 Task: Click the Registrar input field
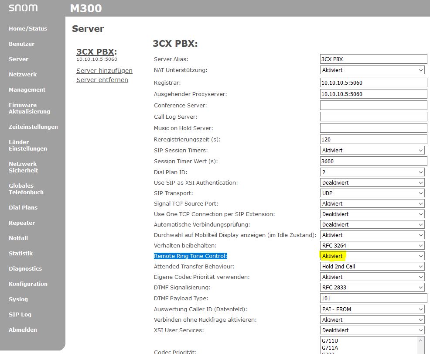[x=373, y=82]
